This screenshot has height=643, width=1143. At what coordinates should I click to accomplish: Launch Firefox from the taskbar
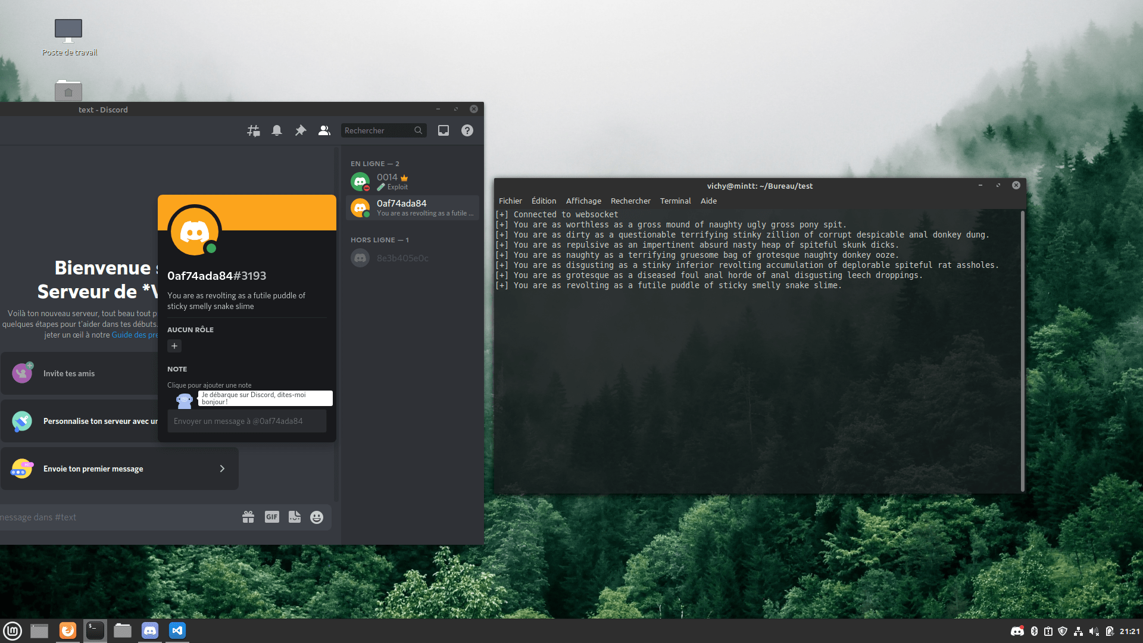(67, 630)
